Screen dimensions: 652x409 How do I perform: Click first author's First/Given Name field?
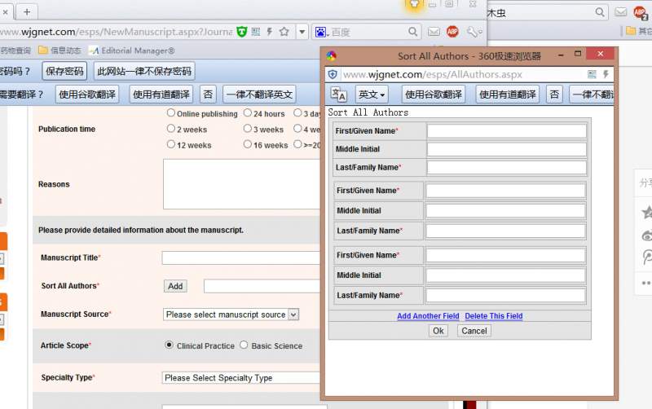pyautogui.click(x=506, y=131)
